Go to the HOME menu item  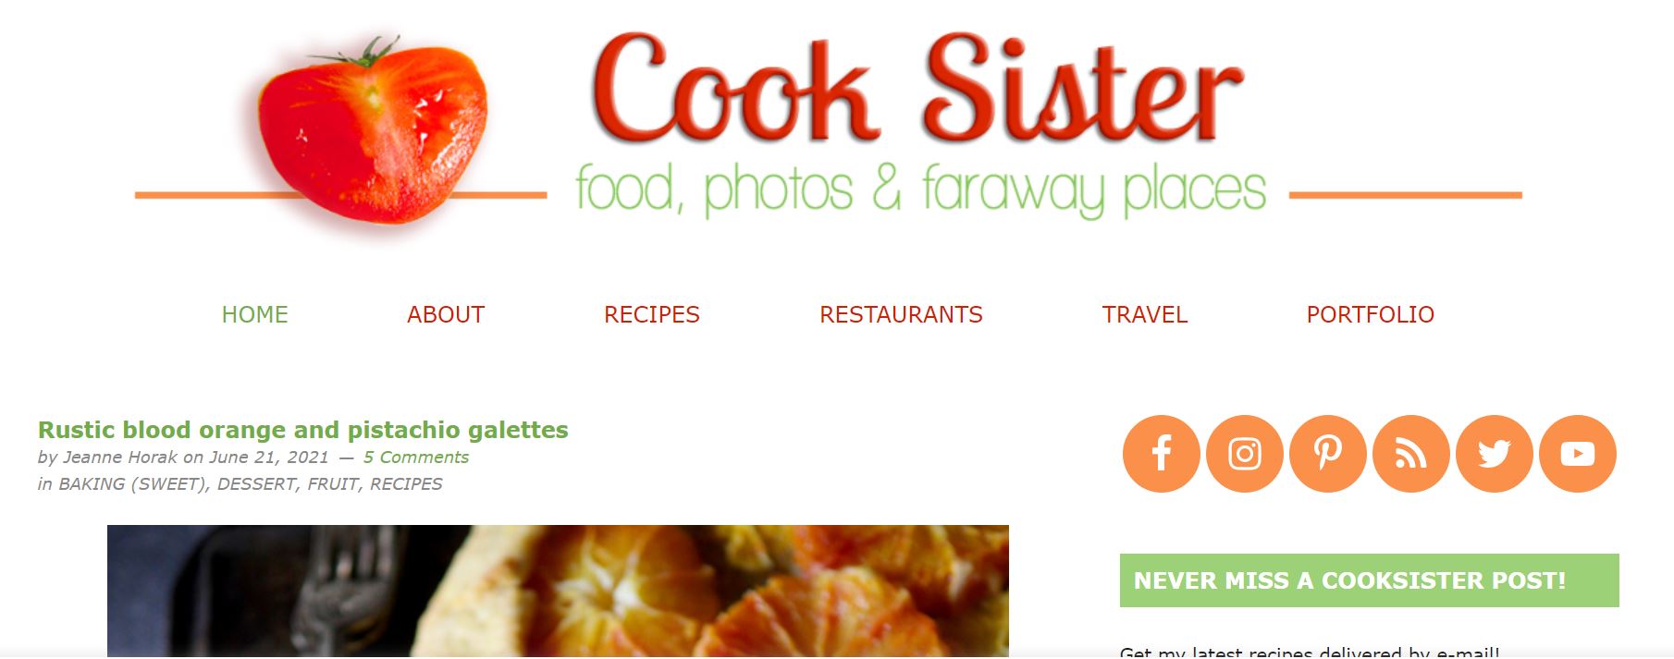click(255, 314)
